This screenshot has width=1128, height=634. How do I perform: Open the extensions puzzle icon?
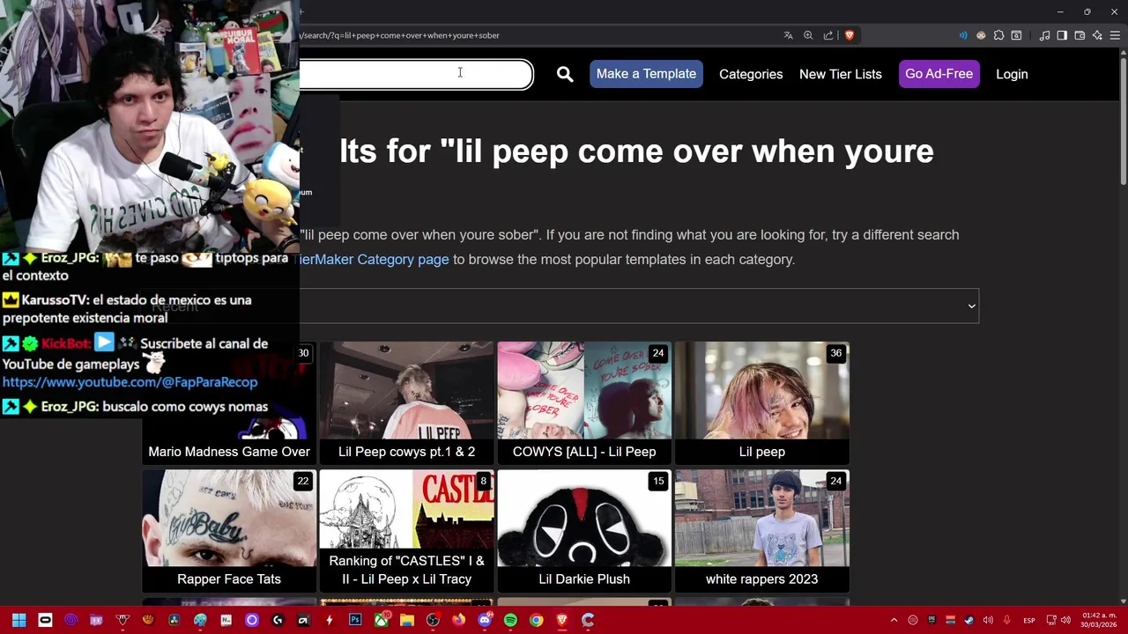pyautogui.click(x=998, y=35)
